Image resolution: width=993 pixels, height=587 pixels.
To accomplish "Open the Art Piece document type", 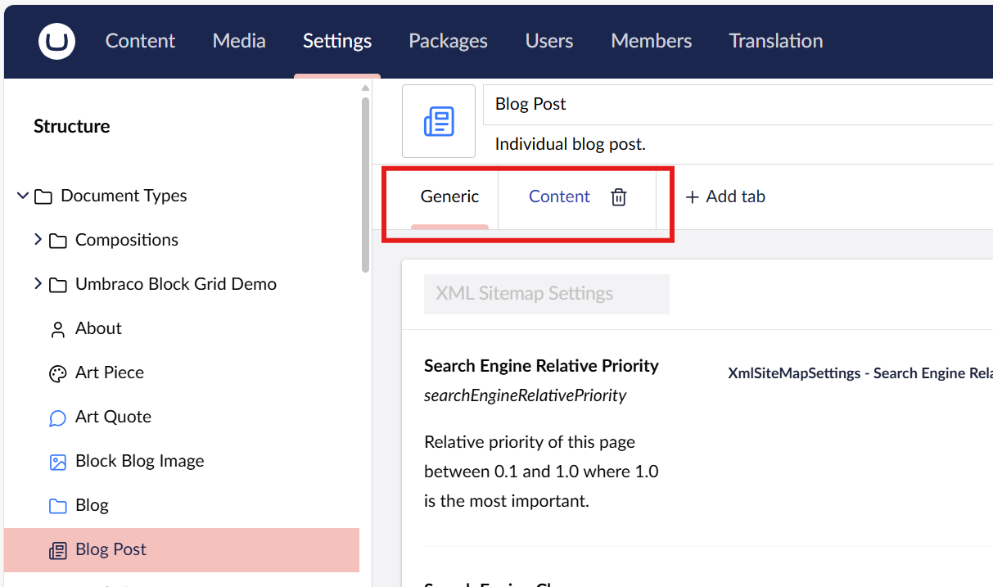I will (110, 373).
